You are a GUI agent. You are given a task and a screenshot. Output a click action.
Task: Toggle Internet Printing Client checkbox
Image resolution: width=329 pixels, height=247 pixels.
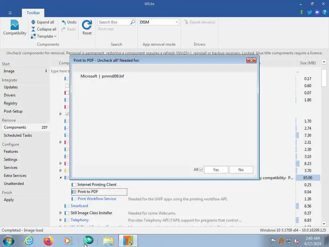(x=74, y=185)
